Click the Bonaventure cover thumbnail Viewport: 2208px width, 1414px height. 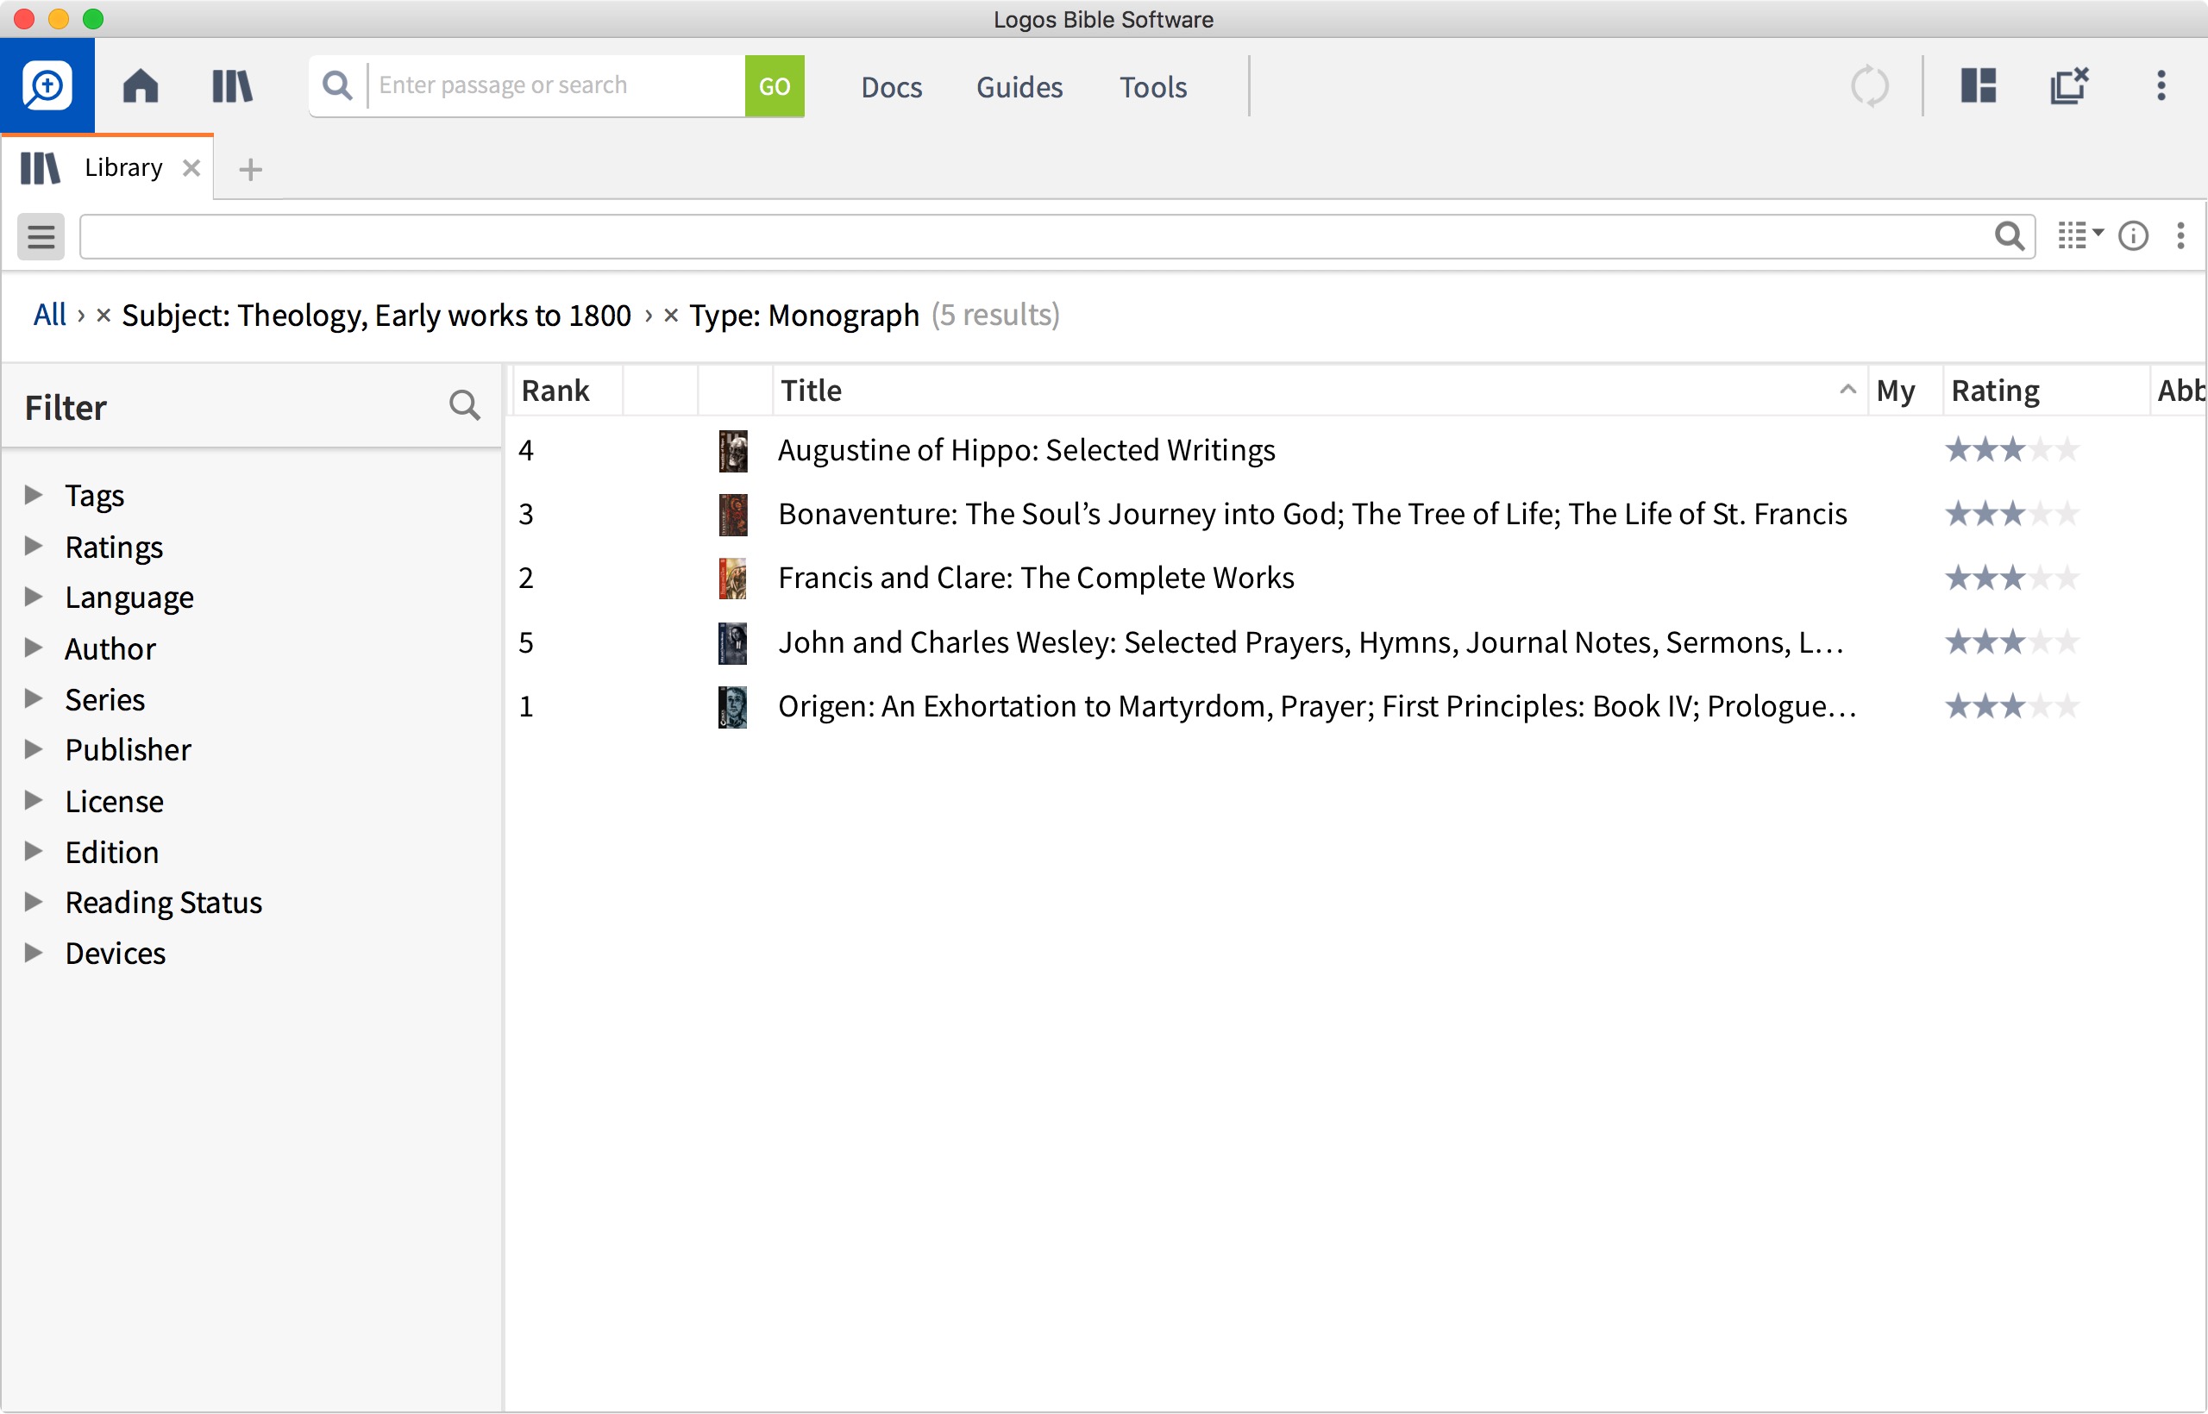[732, 515]
